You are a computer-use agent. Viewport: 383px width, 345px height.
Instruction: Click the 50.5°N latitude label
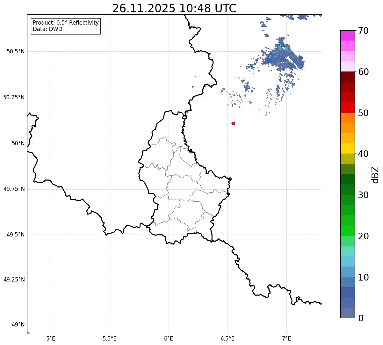tap(16, 51)
